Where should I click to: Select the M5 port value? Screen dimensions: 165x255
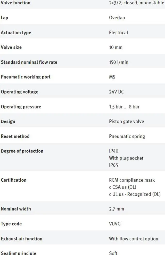tap(112, 77)
